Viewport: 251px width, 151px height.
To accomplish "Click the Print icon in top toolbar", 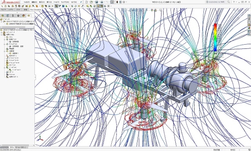I will [102, 2].
